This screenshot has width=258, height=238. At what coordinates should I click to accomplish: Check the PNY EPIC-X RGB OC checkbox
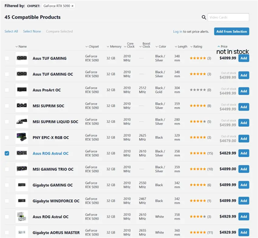7,138
